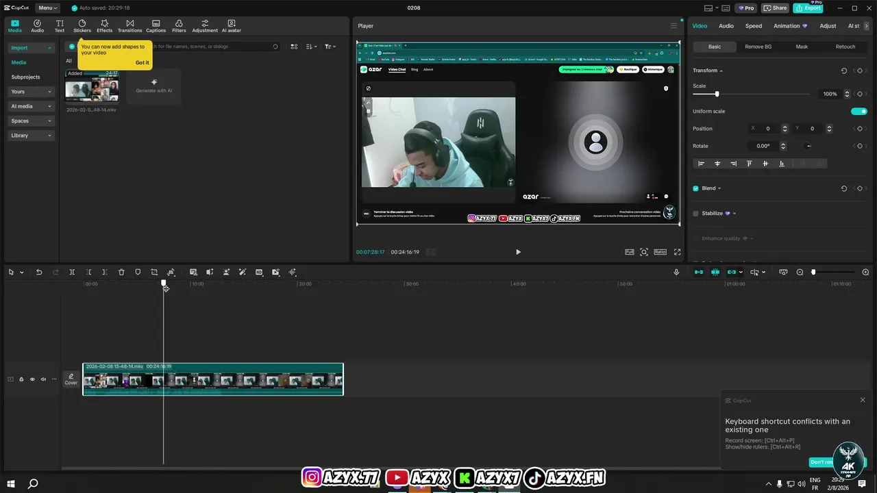The image size is (877, 493).
Task: Switch to the Audio tab in inspector
Action: pos(726,26)
